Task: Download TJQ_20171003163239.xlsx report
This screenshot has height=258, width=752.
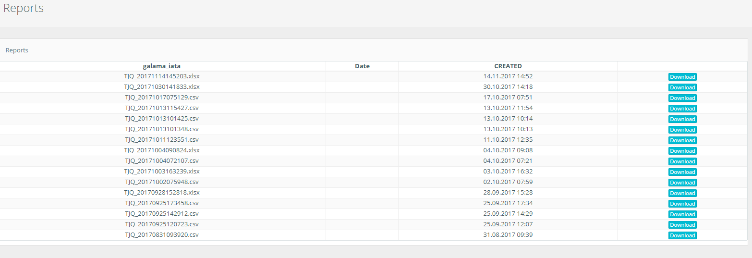Action: pos(682,172)
